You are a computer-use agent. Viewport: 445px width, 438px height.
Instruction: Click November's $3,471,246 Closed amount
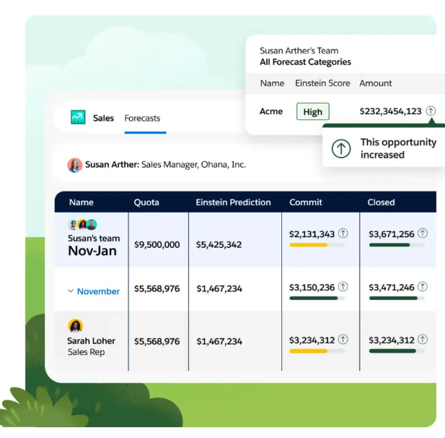point(392,287)
